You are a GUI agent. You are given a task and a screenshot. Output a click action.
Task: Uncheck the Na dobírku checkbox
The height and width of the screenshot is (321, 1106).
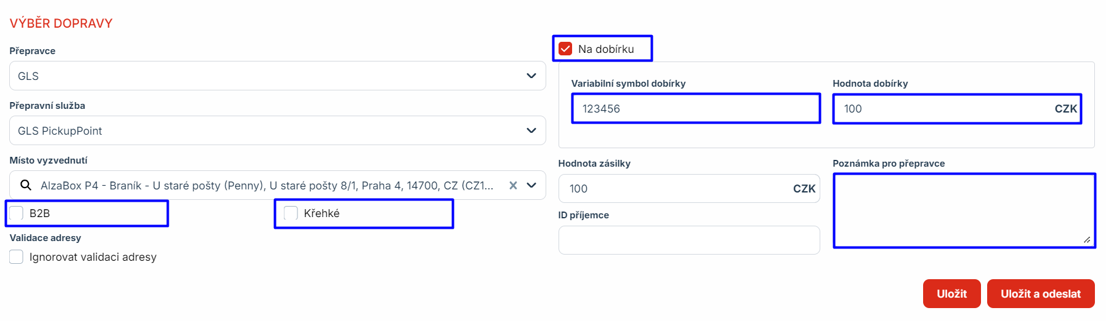pyautogui.click(x=565, y=49)
